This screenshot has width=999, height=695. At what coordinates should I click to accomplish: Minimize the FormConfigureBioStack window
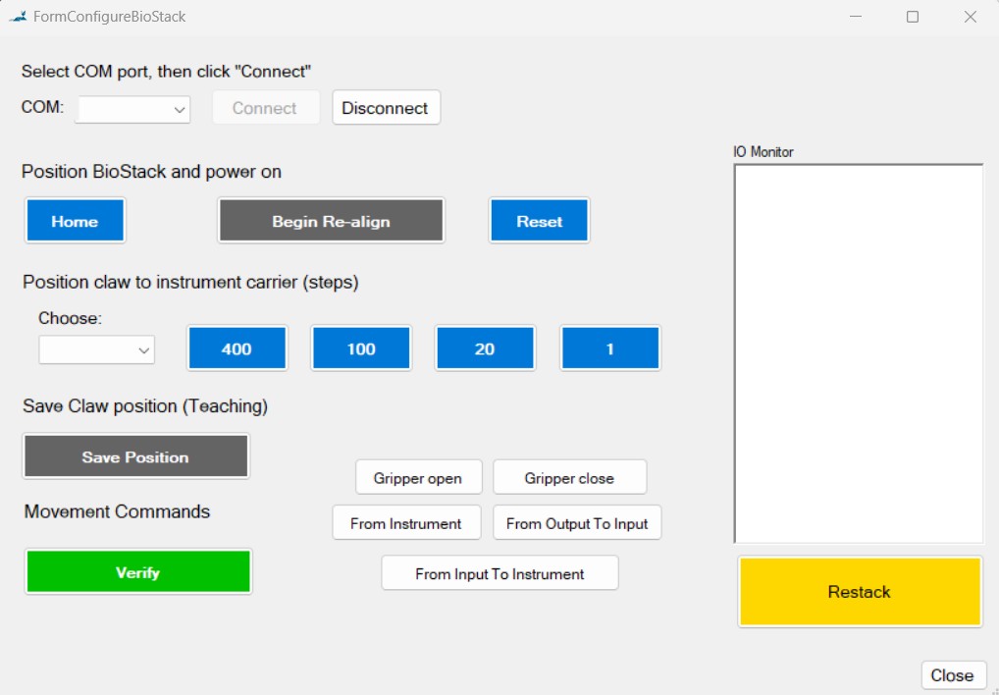[x=856, y=17]
